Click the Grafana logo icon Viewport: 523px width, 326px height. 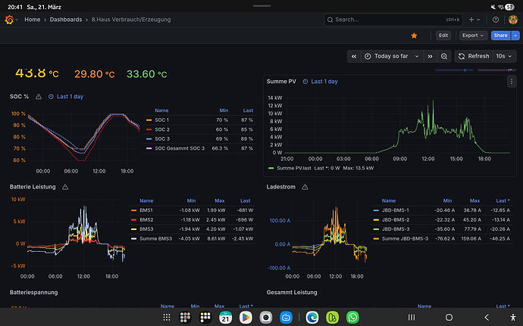11,20
